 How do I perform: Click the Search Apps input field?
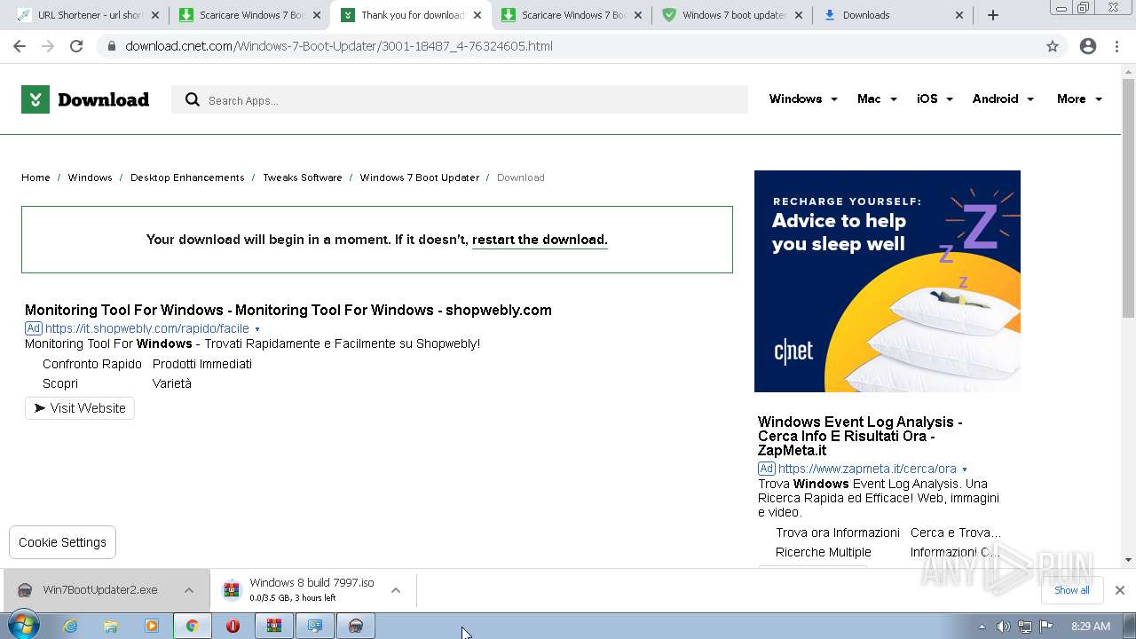coord(460,99)
